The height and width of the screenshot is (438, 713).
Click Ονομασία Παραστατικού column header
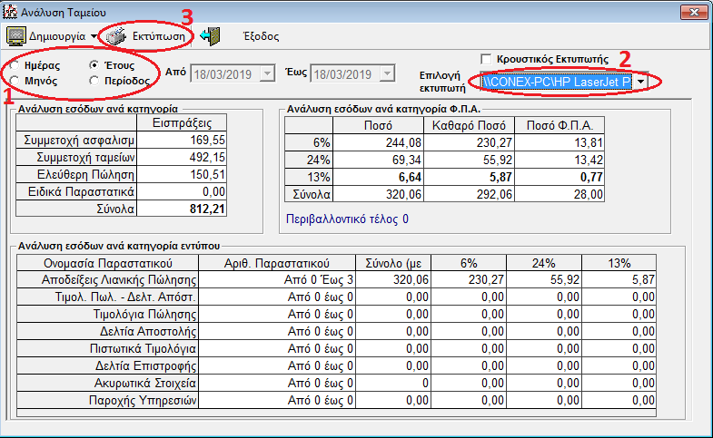pos(108,263)
